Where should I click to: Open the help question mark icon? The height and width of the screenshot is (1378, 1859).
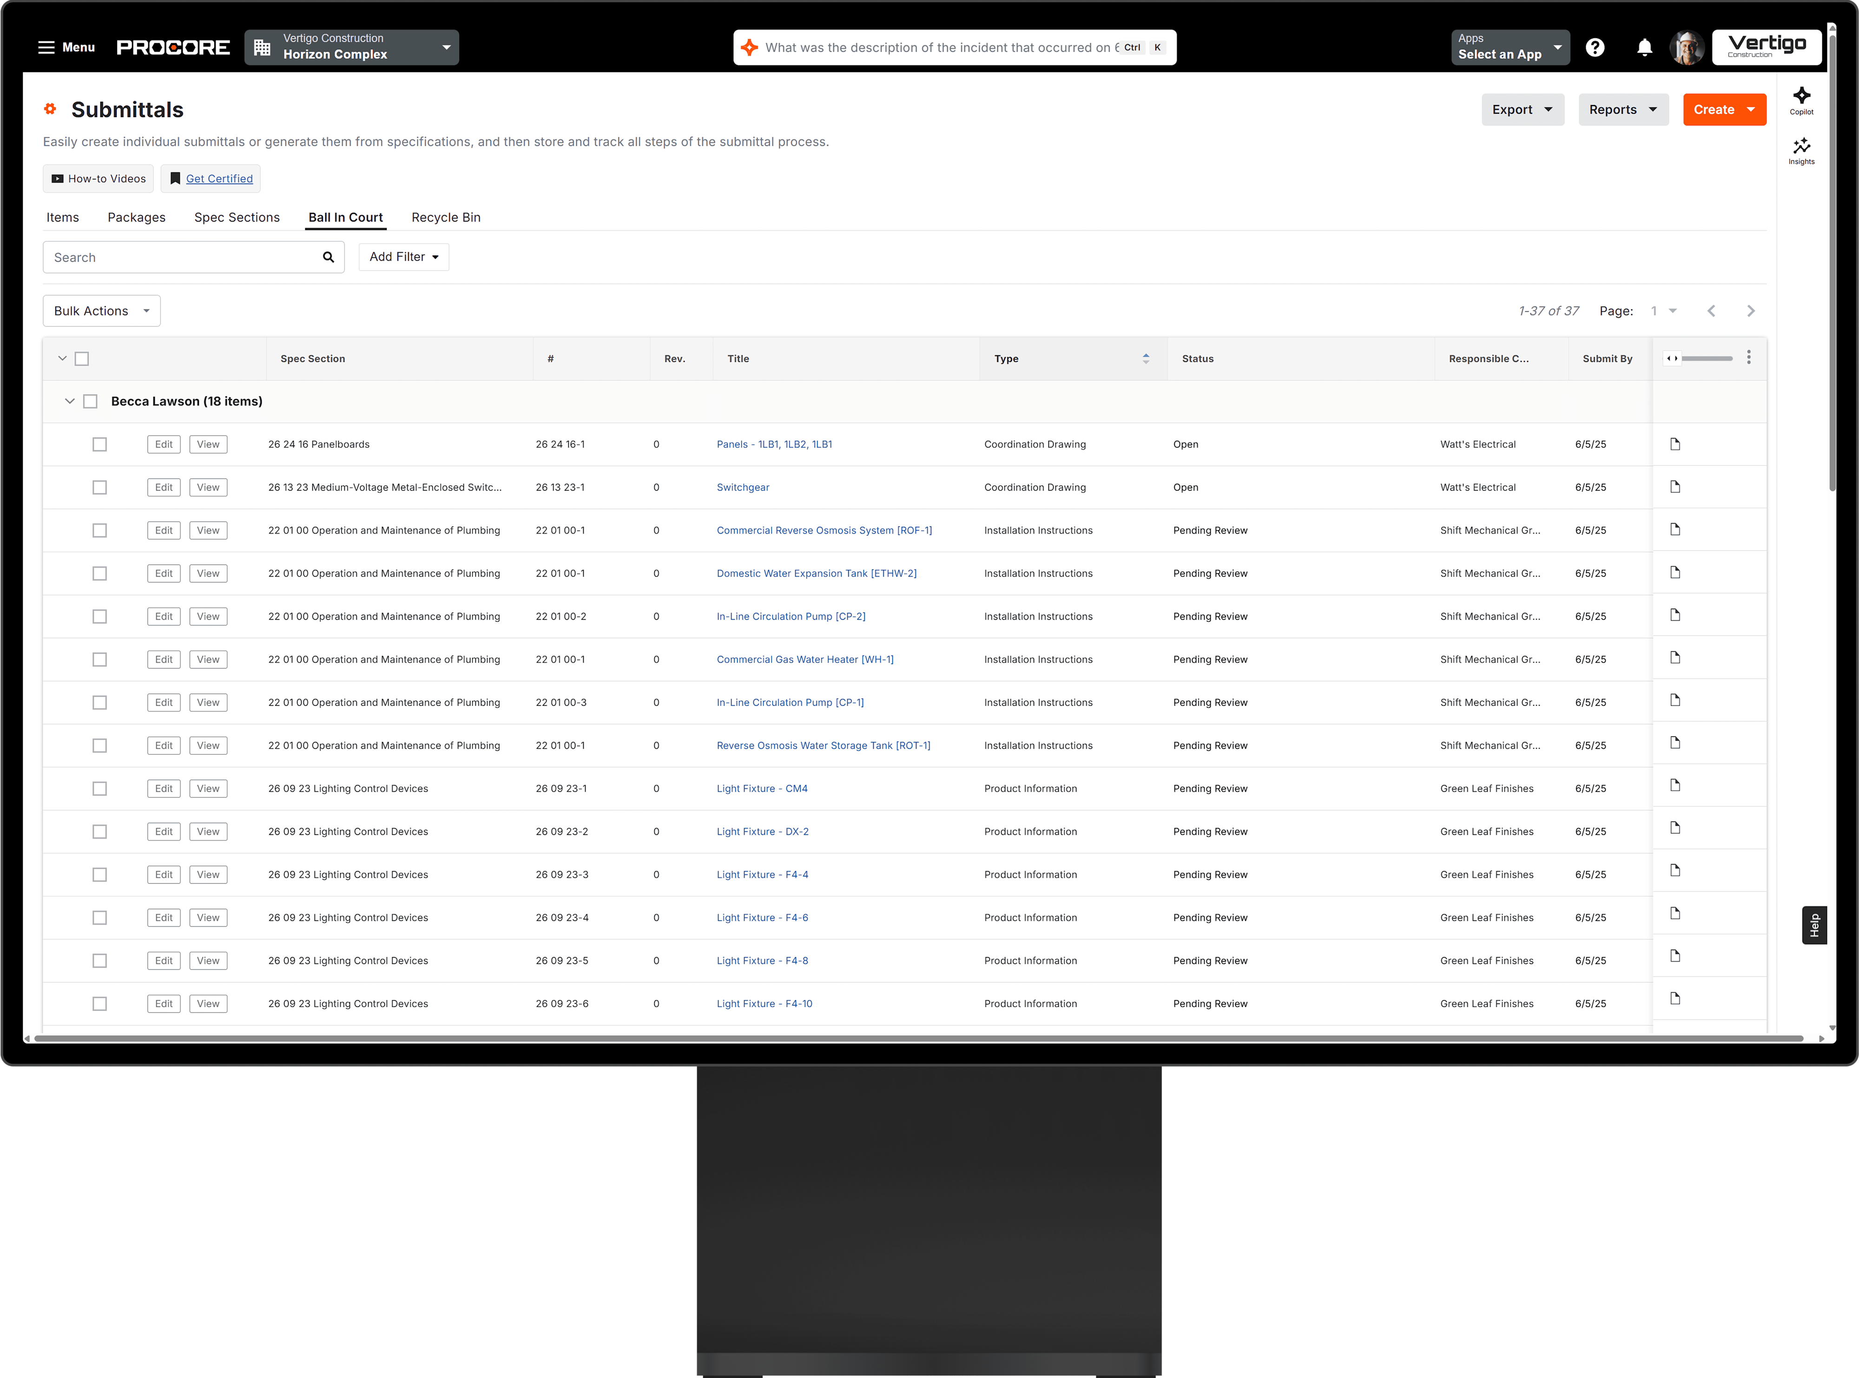point(1595,47)
